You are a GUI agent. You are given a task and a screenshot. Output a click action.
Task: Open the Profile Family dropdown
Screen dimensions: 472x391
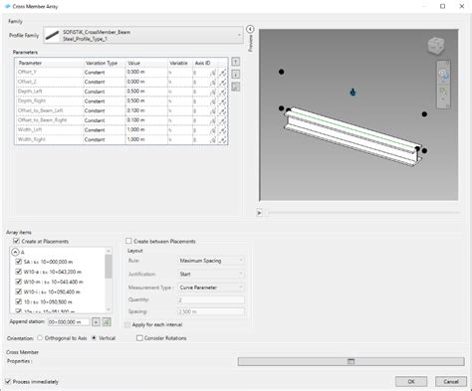click(x=143, y=35)
